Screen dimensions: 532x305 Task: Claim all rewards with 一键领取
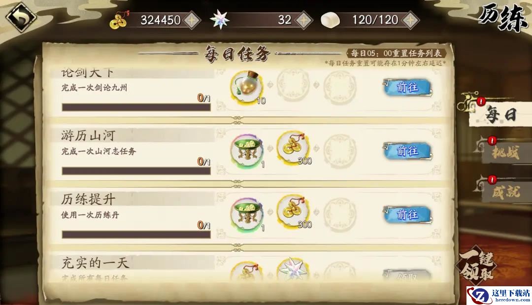478,267
